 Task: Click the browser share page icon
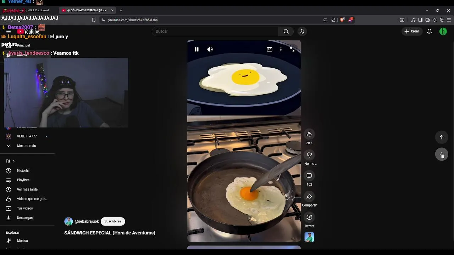click(333, 20)
